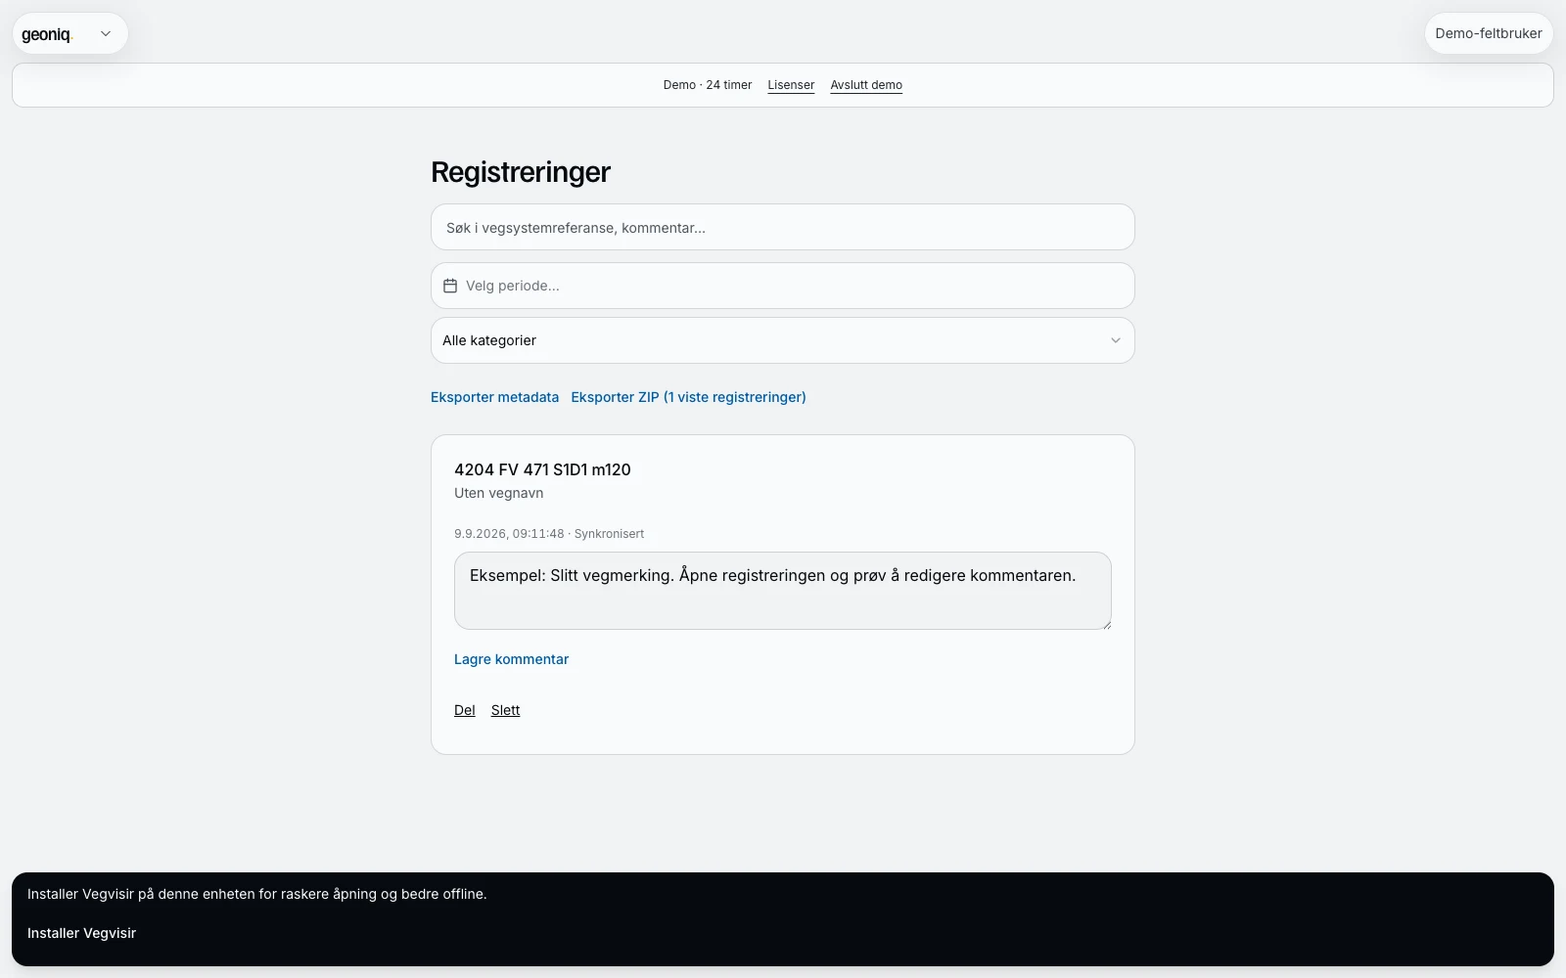Click Slett to delete registration
Screen dimensions: 1566x978
coord(505,710)
